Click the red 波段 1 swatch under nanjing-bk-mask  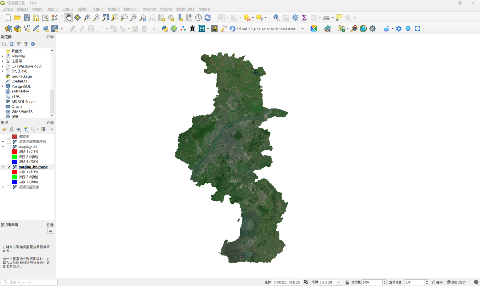coord(14,172)
